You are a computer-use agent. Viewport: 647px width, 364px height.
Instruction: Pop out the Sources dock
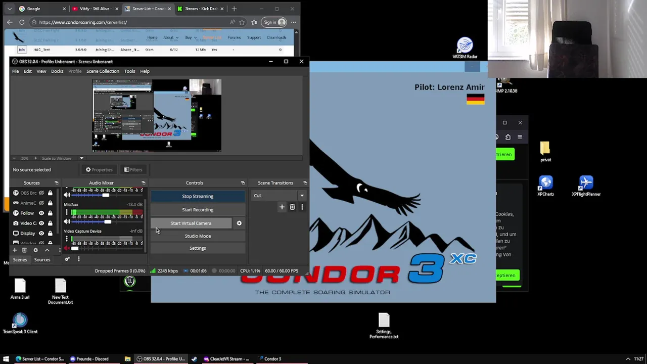[56, 183]
